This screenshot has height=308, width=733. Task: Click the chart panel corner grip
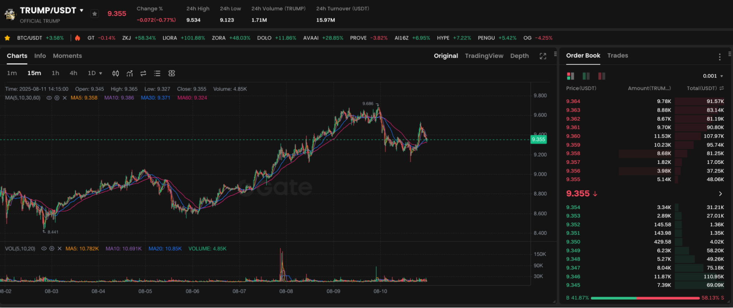click(x=554, y=301)
